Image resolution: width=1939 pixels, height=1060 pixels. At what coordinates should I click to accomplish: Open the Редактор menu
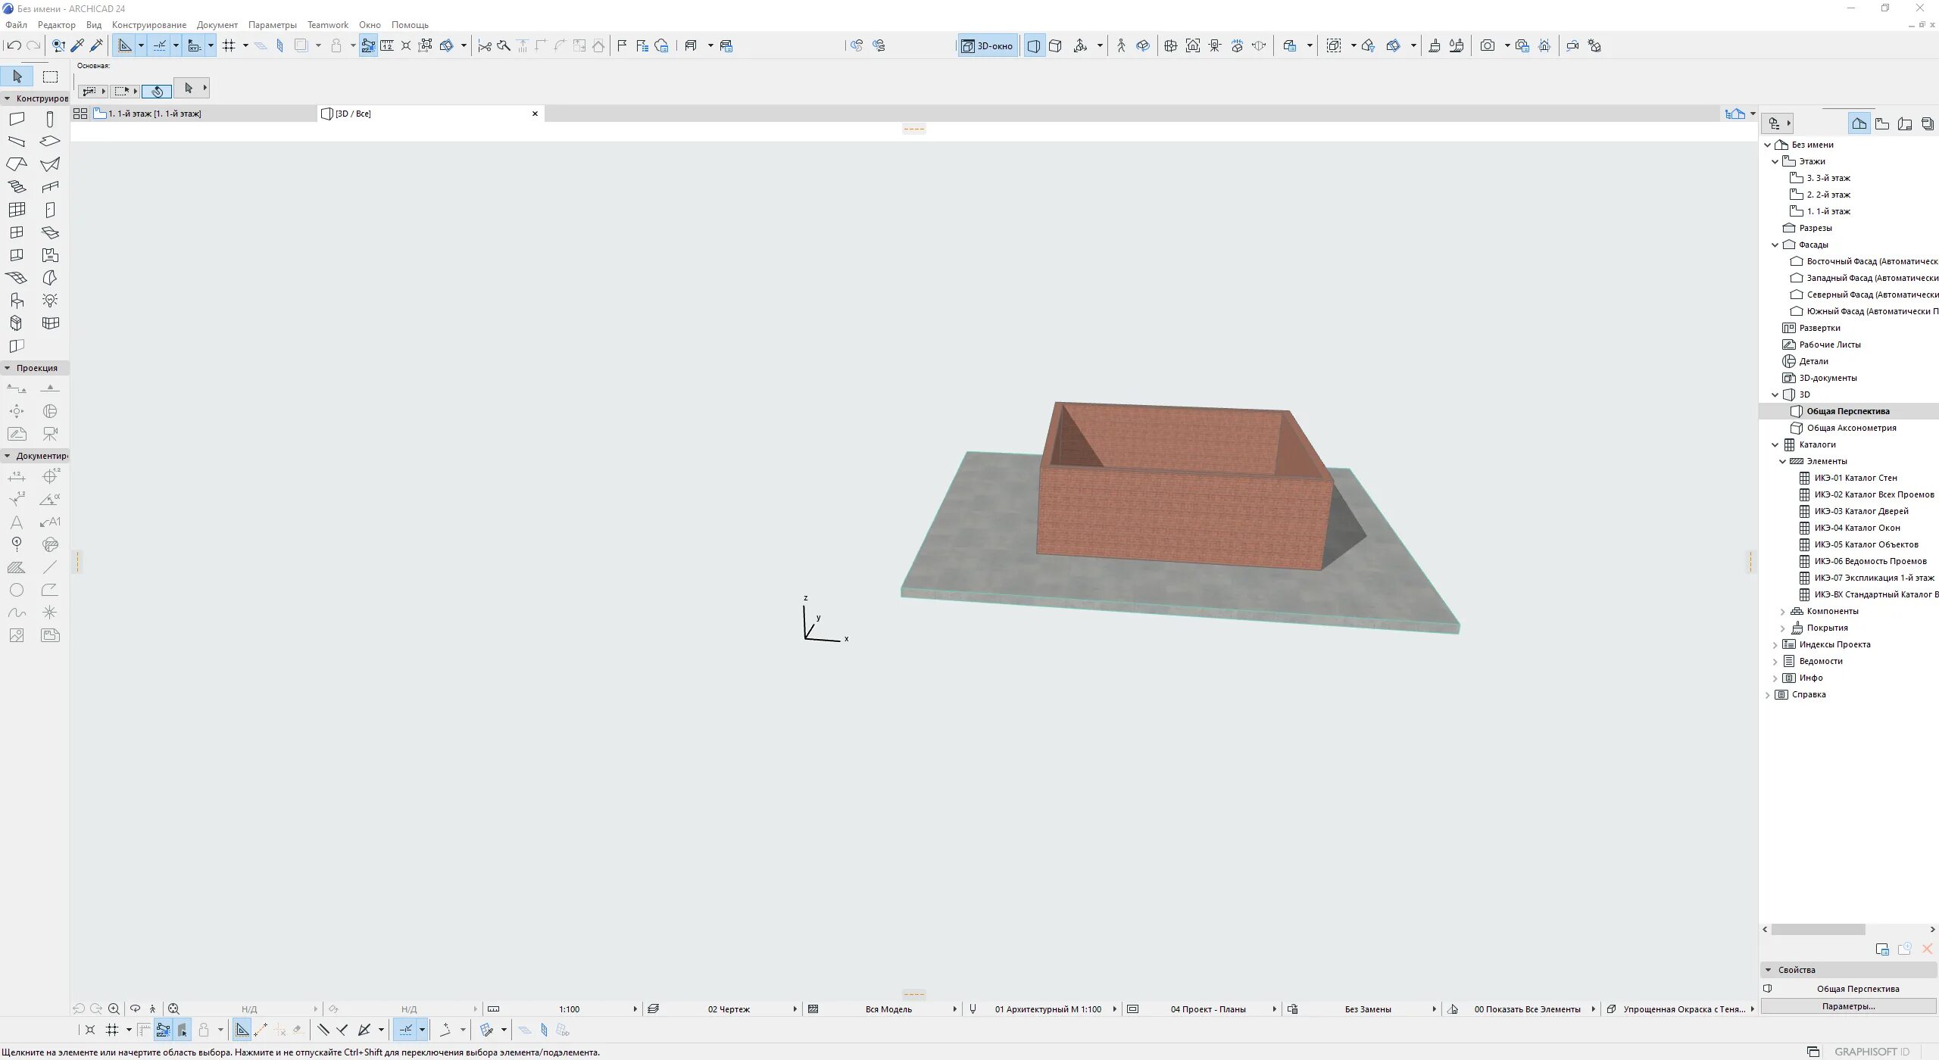57,25
